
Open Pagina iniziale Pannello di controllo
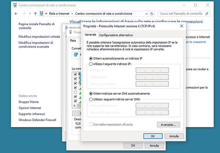pyautogui.click(x=37, y=26)
